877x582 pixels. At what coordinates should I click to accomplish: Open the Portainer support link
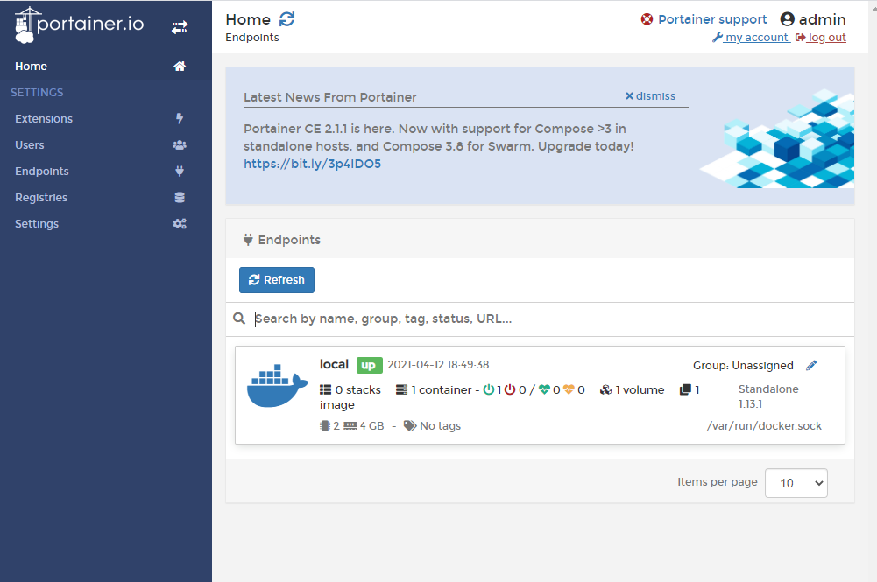pyautogui.click(x=712, y=19)
